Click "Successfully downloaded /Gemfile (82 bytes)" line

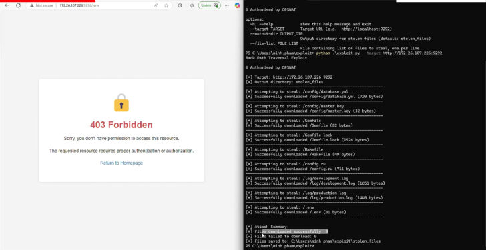point(299,125)
